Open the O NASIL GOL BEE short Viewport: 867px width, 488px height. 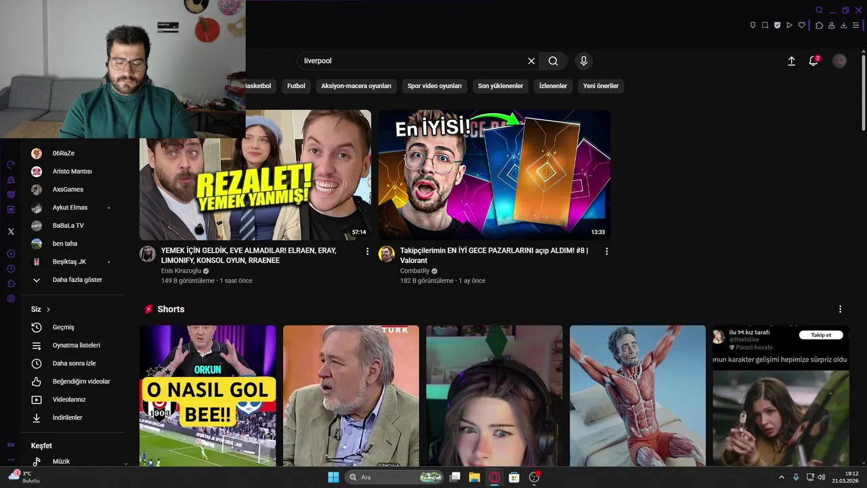[x=208, y=396]
